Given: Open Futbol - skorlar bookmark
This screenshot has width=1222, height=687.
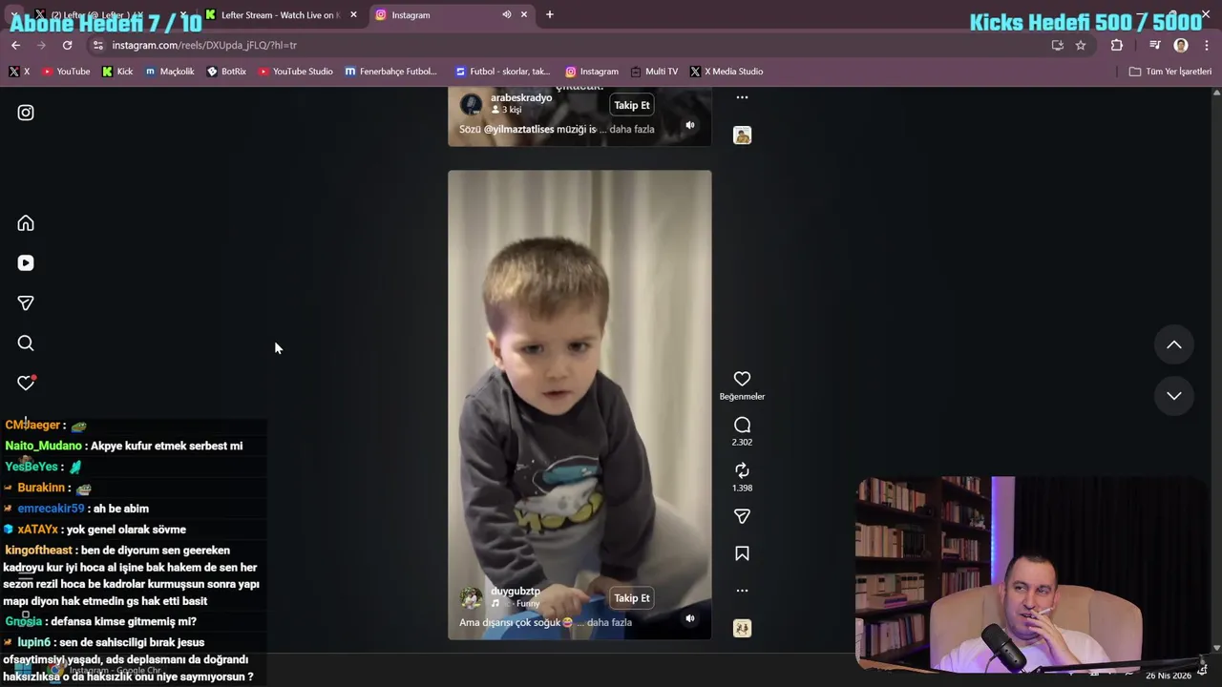Looking at the screenshot, I should point(503,72).
